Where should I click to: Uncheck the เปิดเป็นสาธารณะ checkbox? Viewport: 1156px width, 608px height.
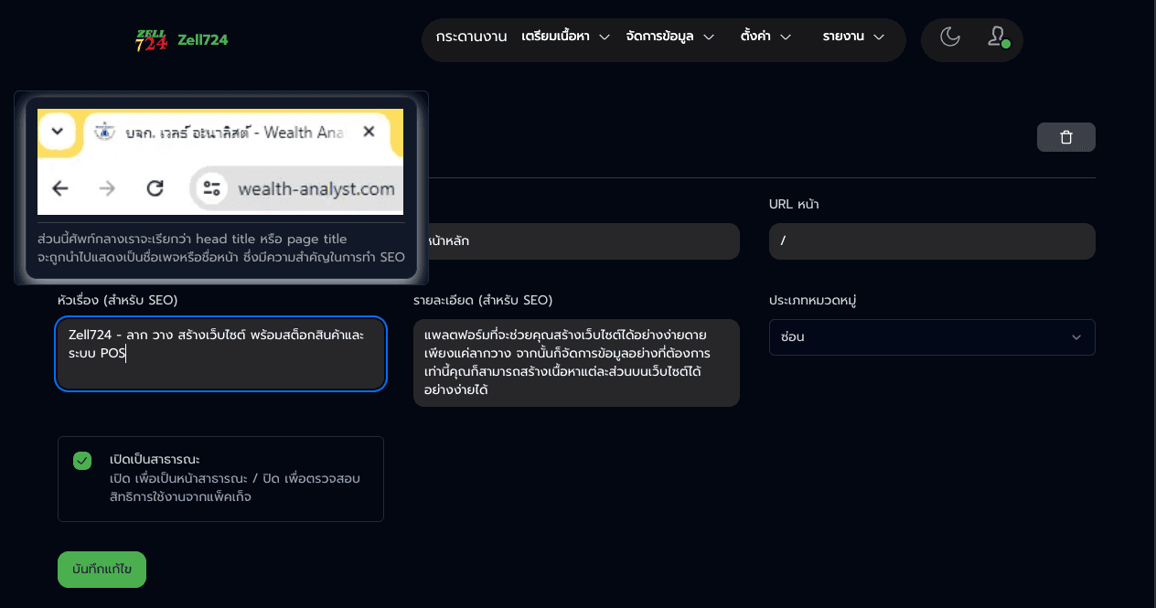82,460
